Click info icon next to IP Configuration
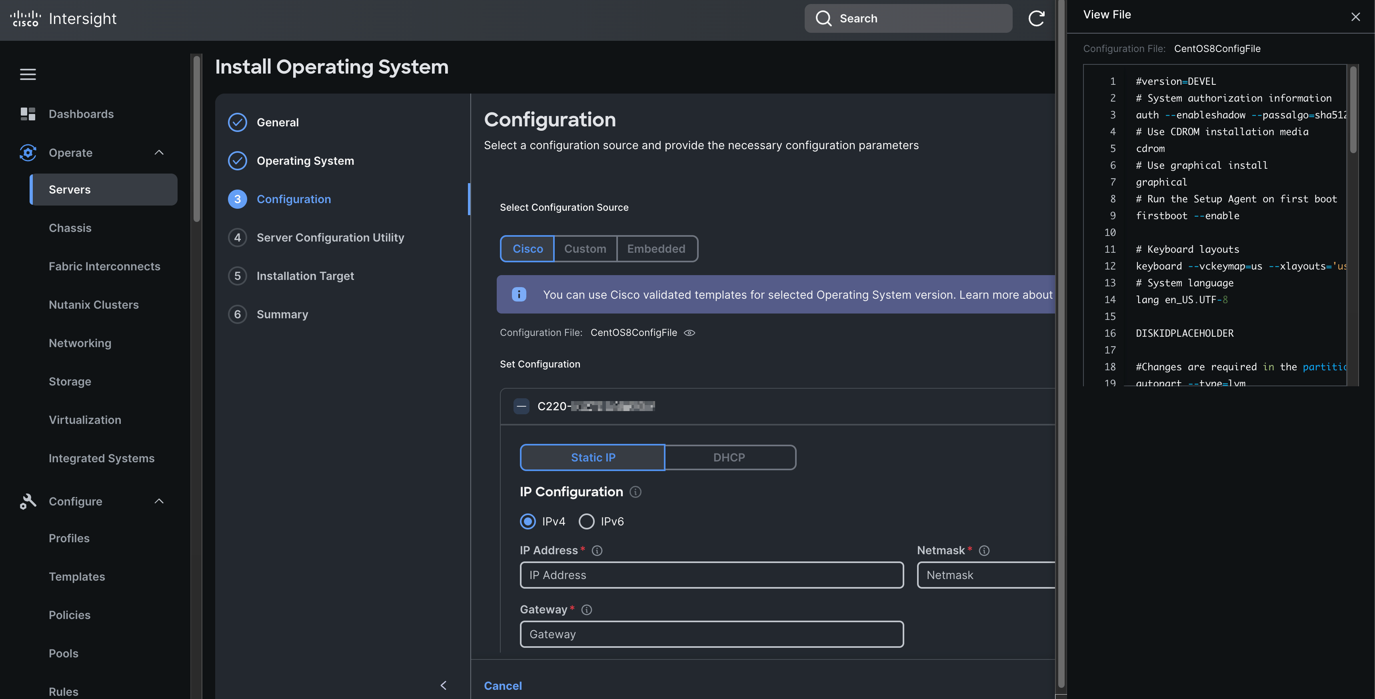The width and height of the screenshot is (1375, 699). click(635, 491)
